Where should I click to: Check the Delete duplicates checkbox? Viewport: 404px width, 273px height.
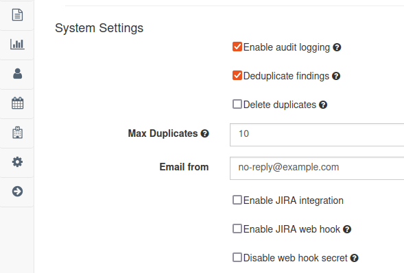237,104
